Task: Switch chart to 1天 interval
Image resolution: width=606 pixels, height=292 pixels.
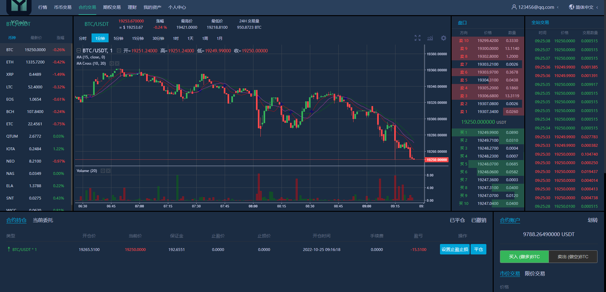Action: coord(190,38)
